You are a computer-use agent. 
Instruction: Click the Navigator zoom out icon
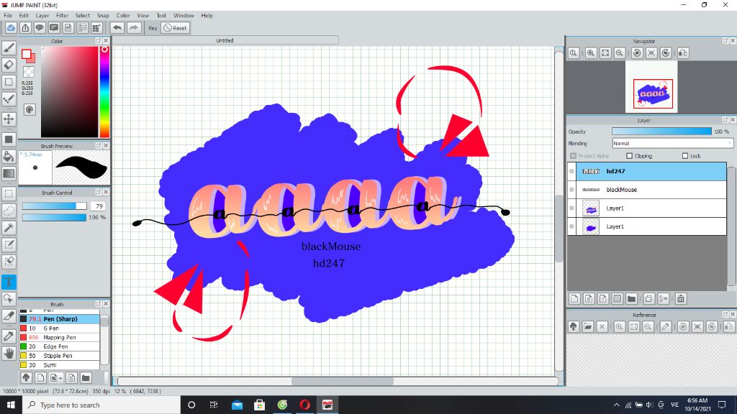coord(620,53)
